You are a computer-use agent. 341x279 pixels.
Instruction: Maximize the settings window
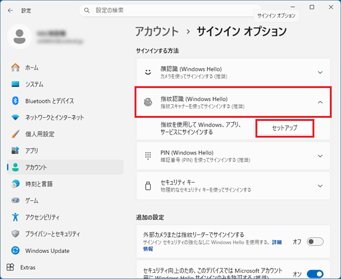pos(312,7)
